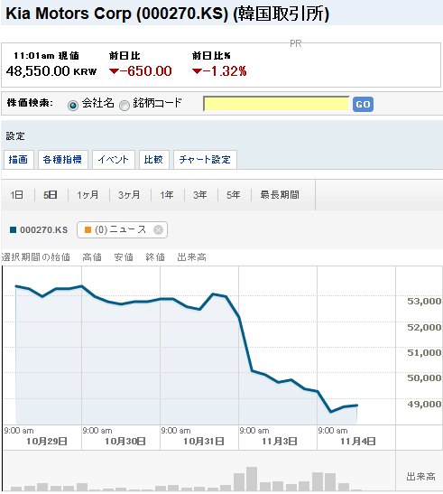Select the 1ヶ月 time range
Viewport: 443px width, 494px height.
[x=88, y=195]
